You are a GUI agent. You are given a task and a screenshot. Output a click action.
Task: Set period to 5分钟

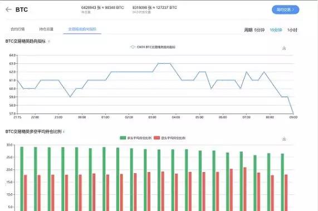pyautogui.click(x=260, y=30)
